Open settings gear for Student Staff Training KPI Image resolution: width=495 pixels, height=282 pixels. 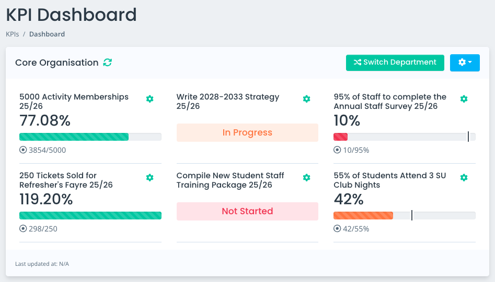pos(307,178)
